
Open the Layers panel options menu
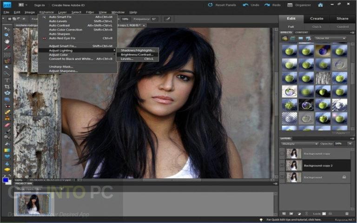352,138
